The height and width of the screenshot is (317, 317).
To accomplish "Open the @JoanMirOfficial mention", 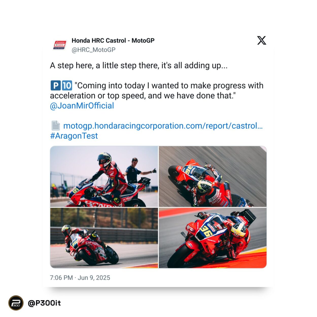I will point(82,106).
